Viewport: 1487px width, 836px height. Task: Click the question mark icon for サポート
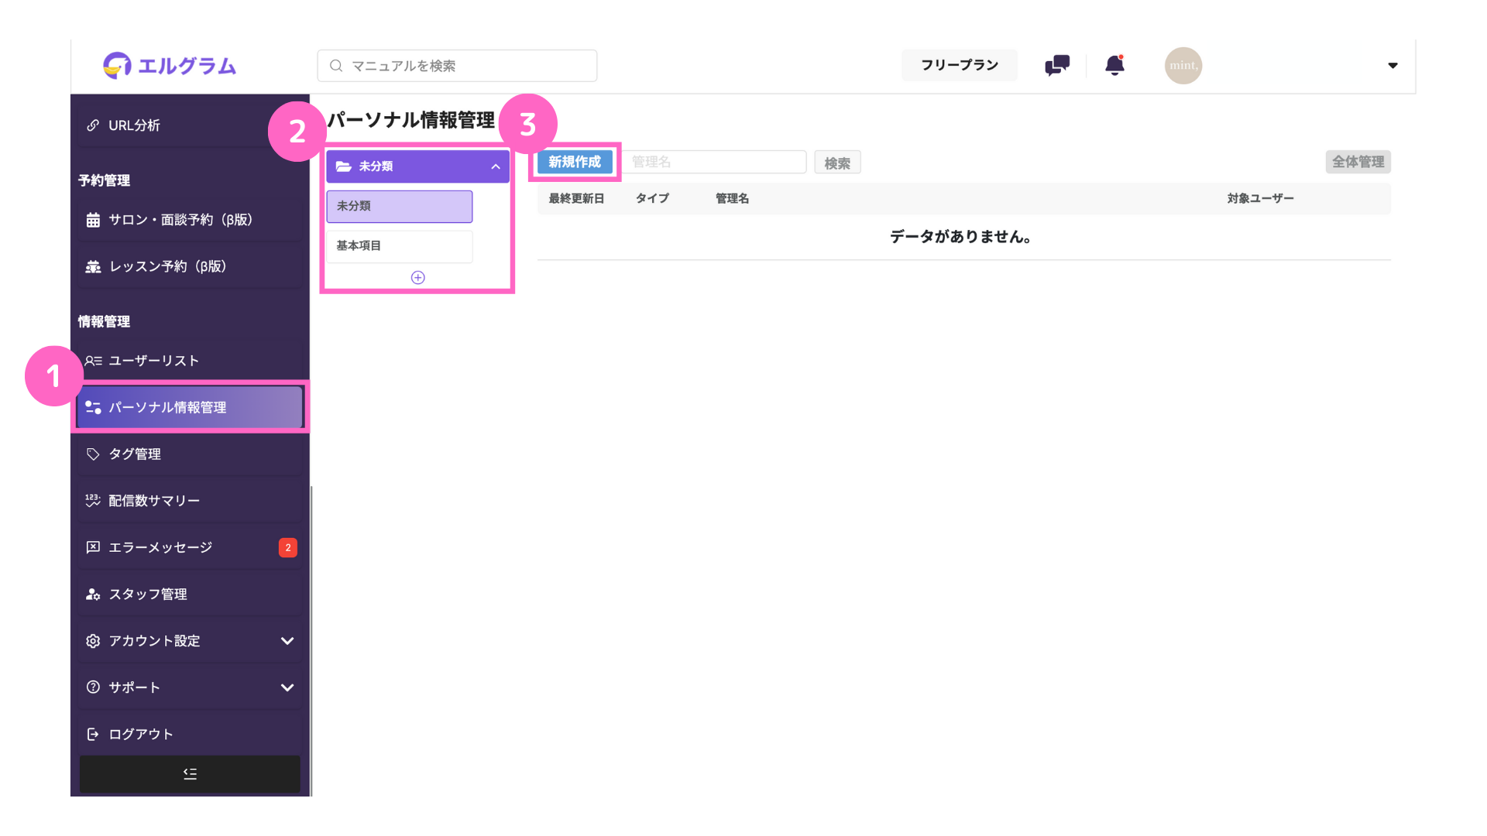click(x=93, y=687)
